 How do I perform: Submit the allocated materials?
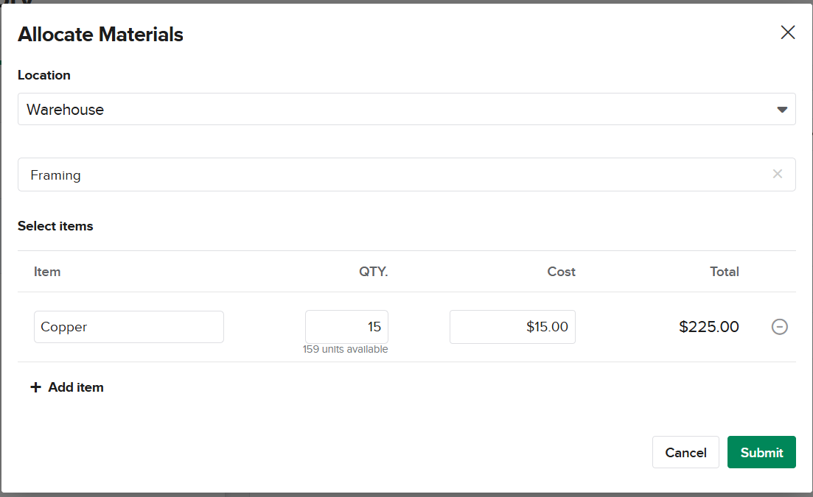pos(761,453)
